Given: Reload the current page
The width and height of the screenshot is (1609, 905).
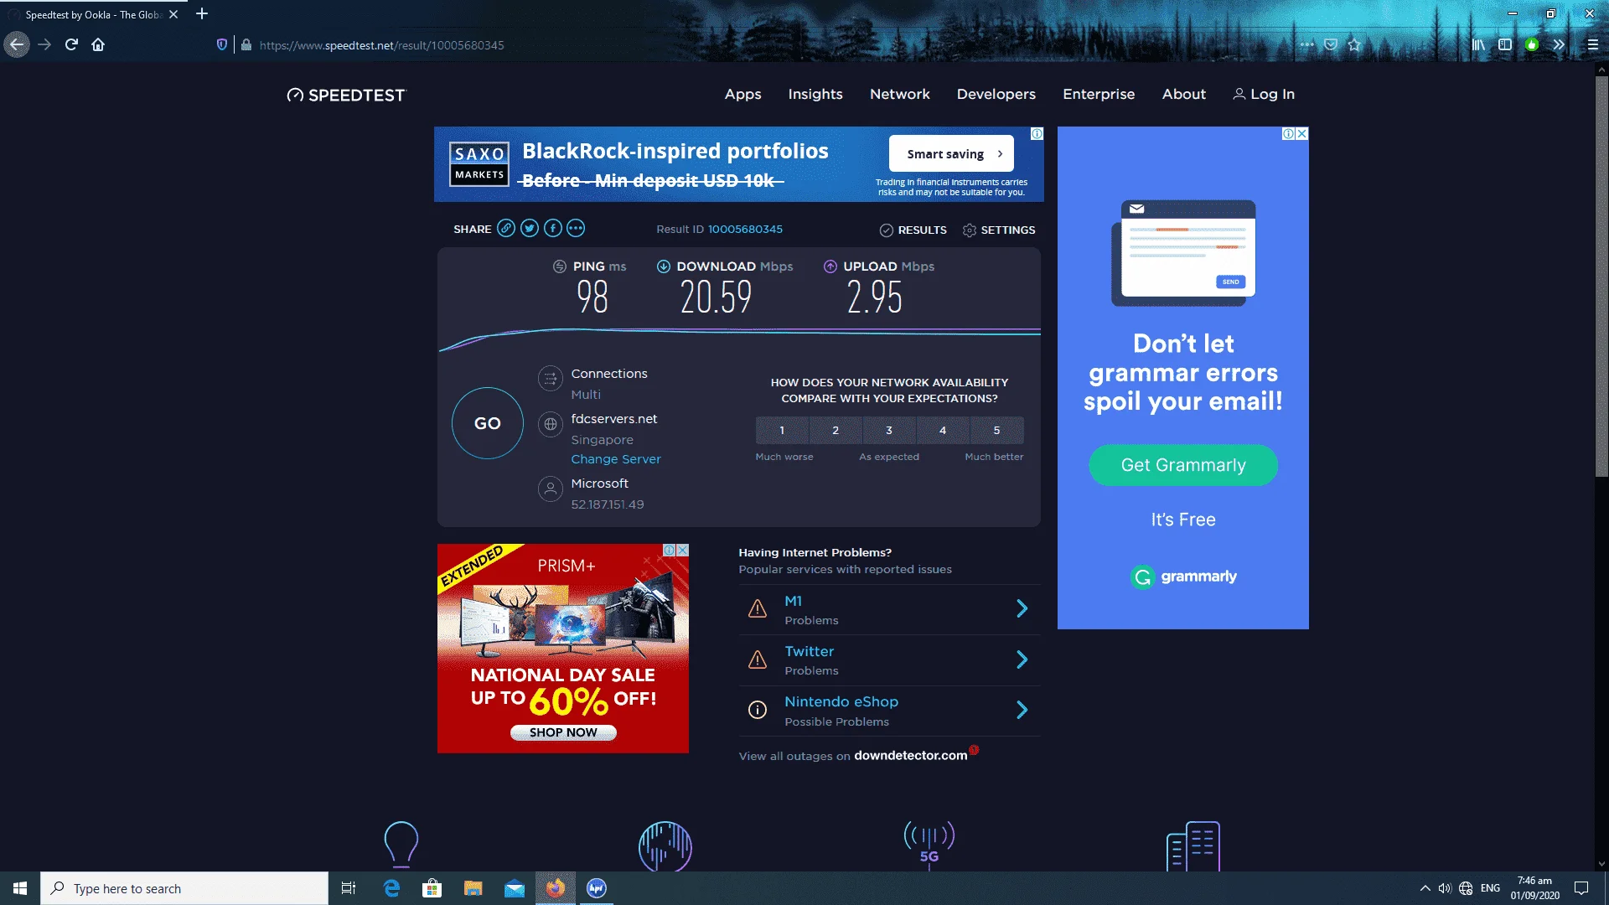Looking at the screenshot, I should tap(71, 44).
